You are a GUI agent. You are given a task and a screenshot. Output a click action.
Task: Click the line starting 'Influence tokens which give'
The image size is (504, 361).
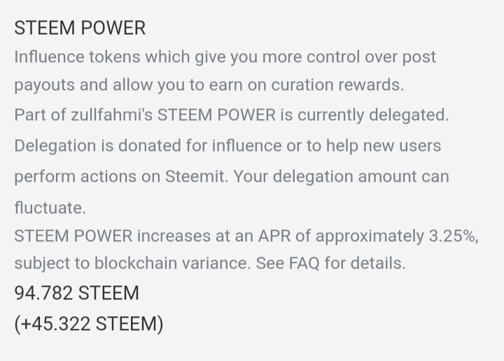point(225,57)
